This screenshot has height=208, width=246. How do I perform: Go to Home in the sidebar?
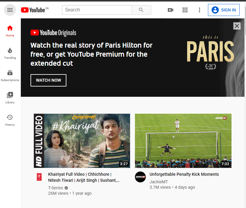[x=10, y=31]
